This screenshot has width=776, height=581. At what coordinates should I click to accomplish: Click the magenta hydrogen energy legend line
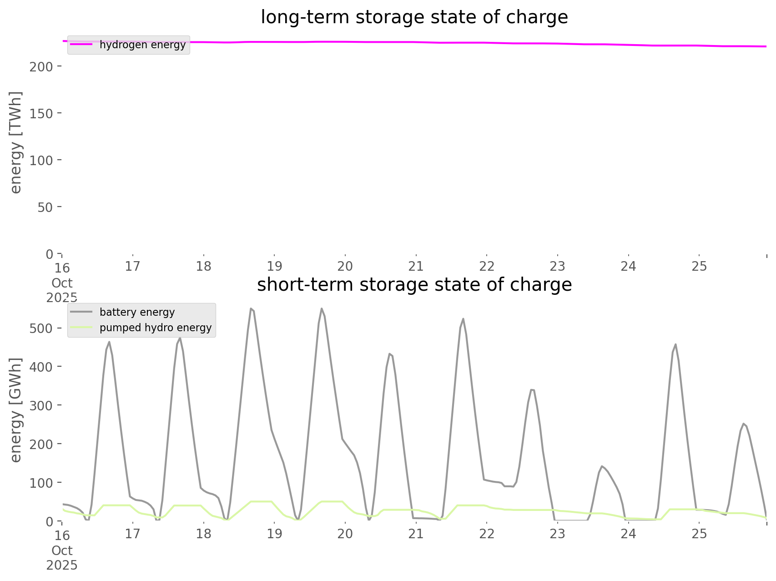click(x=82, y=45)
